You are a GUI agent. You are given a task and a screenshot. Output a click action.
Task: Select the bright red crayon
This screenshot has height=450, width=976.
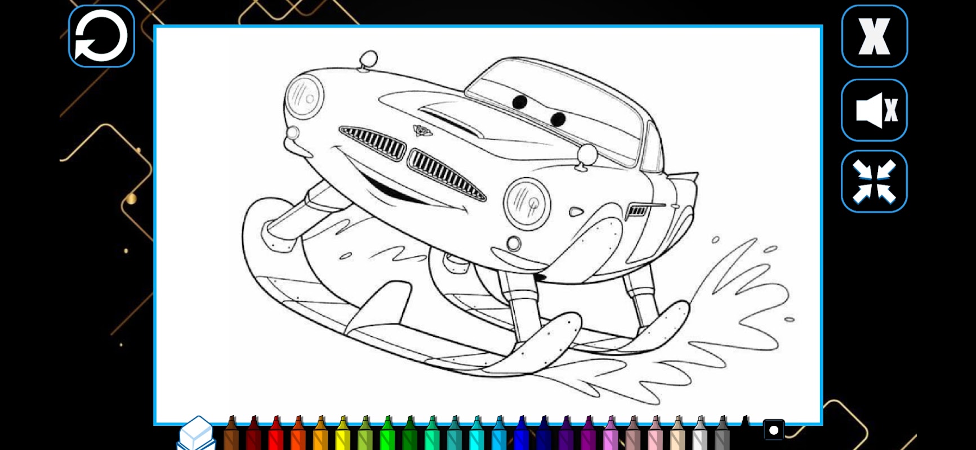click(x=276, y=434)
